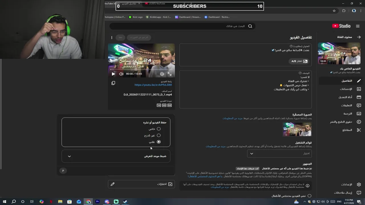Open Premiere Pro from taskbar
Screen dimensions: 365x205
click(98, 202)
